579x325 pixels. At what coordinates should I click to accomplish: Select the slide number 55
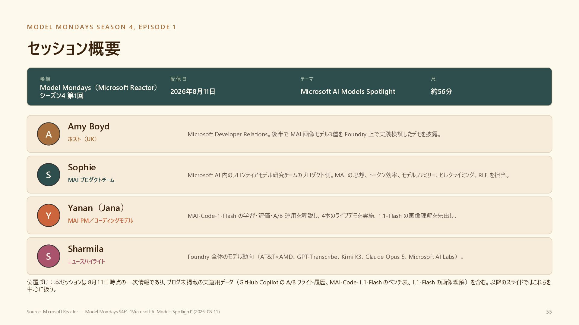(x=549, y=312)
